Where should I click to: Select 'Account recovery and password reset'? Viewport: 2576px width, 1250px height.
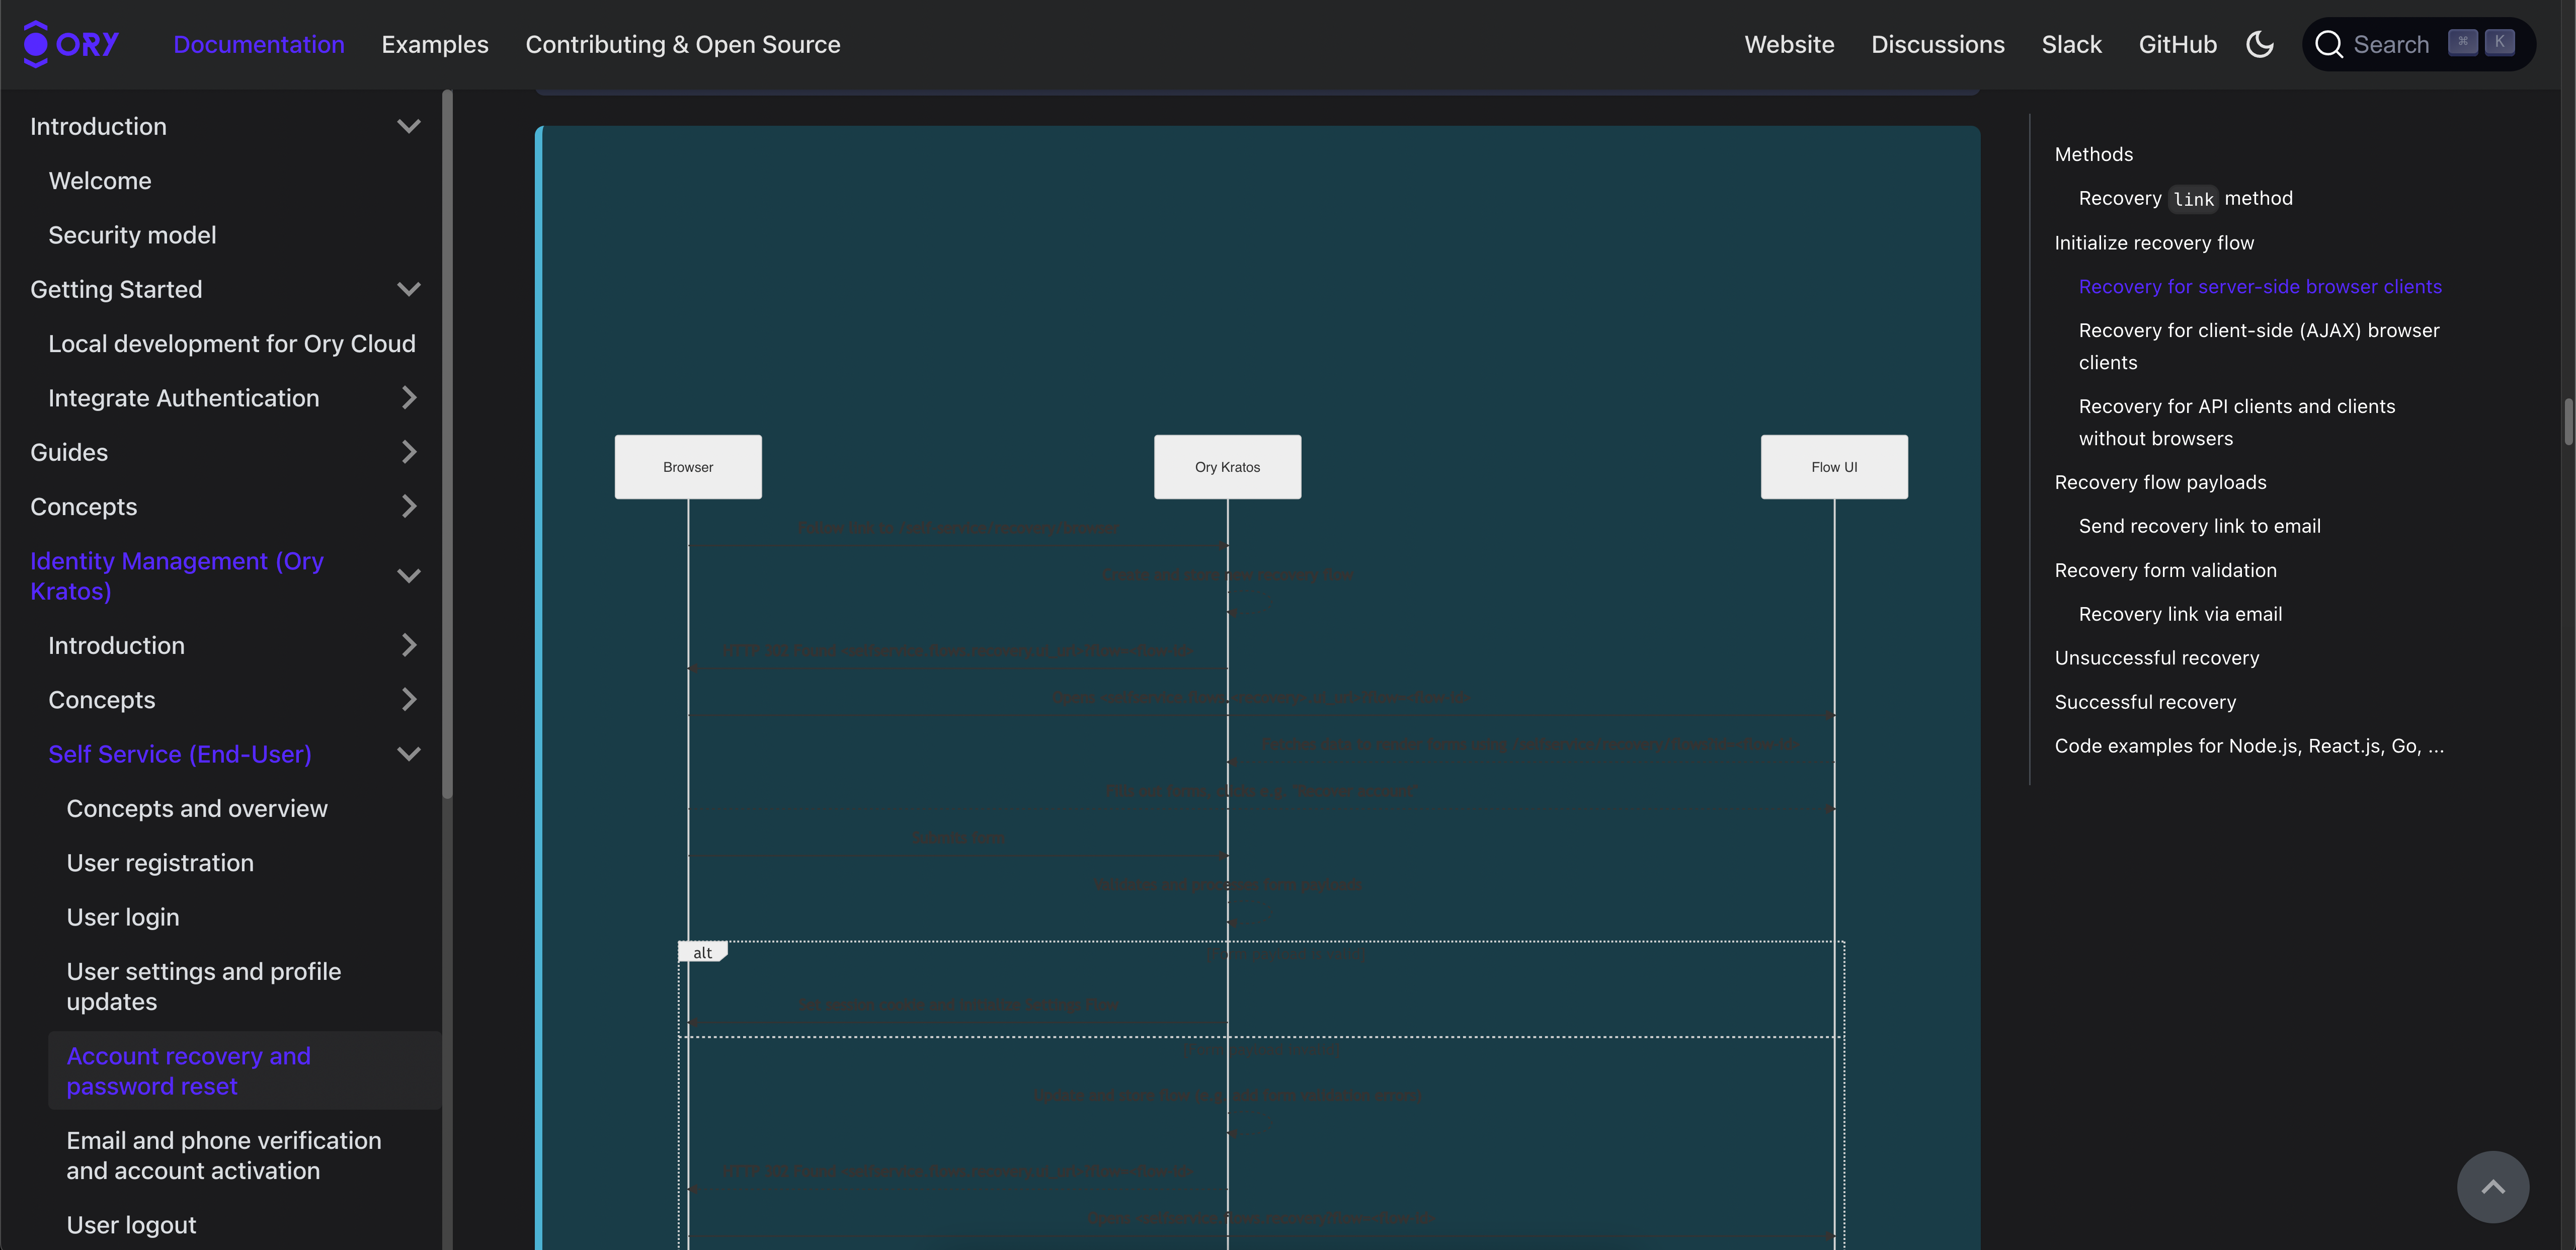(x=188, y=1070)
